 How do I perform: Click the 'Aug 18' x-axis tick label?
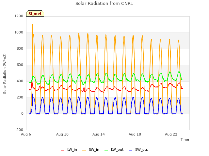point(135,134)
